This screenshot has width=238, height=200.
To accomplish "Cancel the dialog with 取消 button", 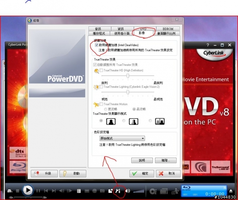I will tap(168, 173).
